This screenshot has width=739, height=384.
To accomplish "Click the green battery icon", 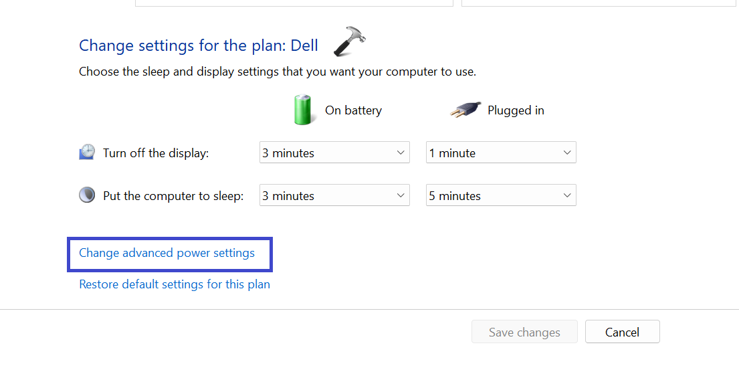I will click(303, 110).
